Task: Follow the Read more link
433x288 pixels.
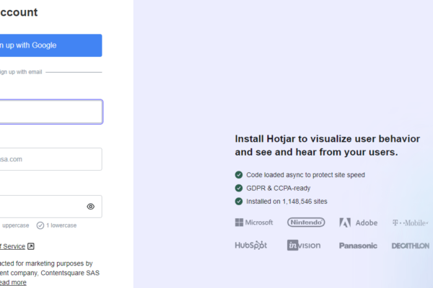Action: (13, 282)
